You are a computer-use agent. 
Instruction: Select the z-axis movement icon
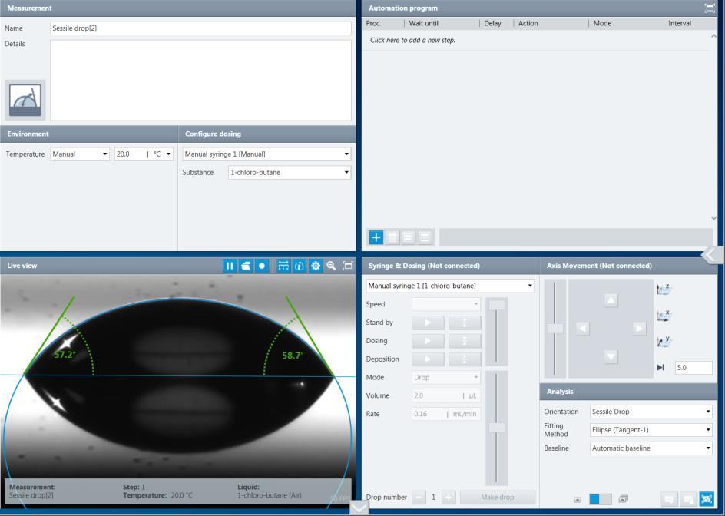tap(664, 289)
